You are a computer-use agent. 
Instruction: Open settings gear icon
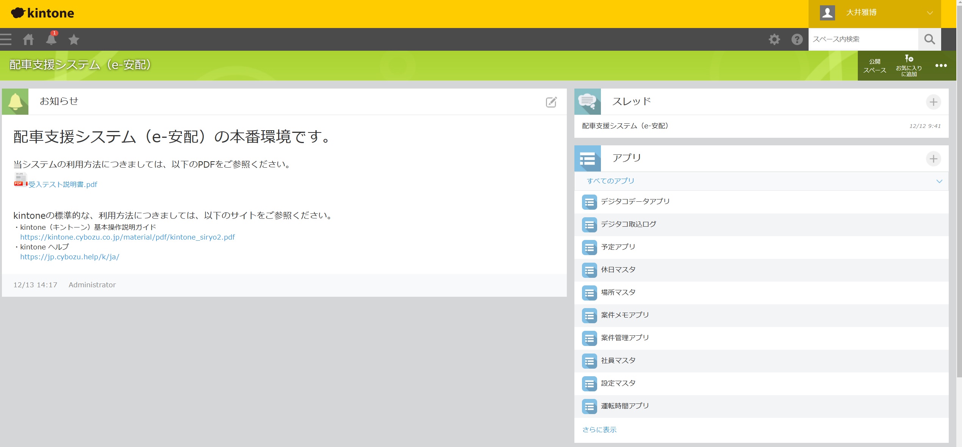tap(774, 39)
